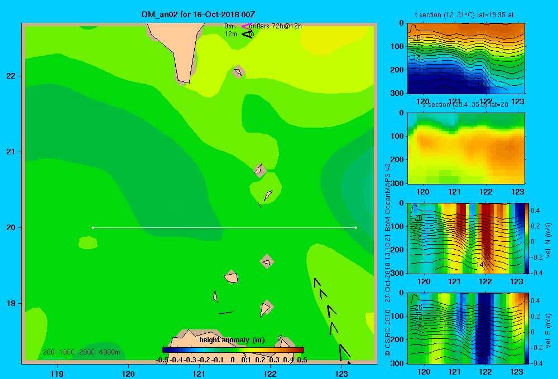Click the black 12m drifter arrow legend icon

coord(247,34)
